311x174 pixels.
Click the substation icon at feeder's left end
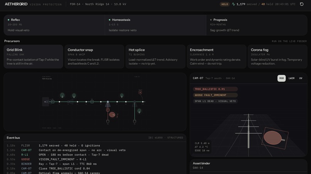(46, 102)
